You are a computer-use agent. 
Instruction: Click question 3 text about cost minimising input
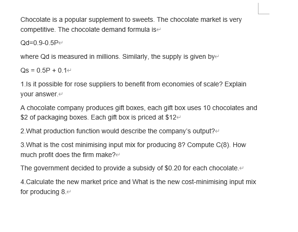[133, 150]
